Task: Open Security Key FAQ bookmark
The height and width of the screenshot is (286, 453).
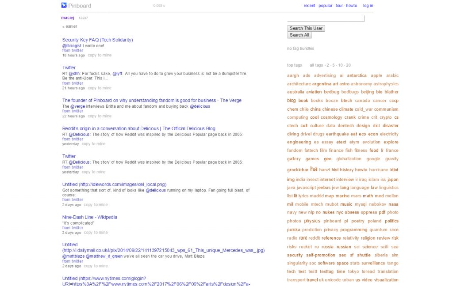Action: (97, 40)
